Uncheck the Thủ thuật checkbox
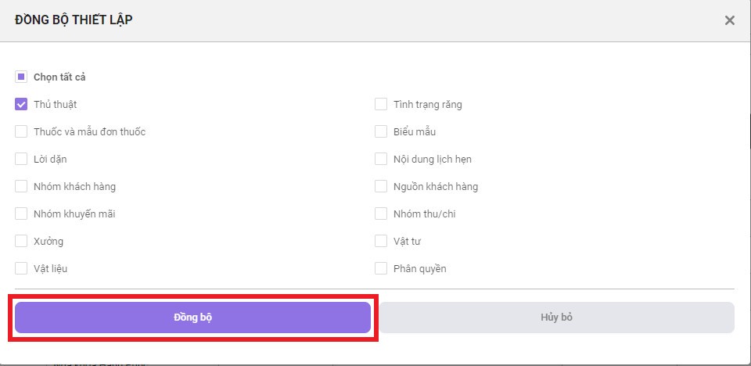Screen dimensions: 751x366 (x=21, y=104)
